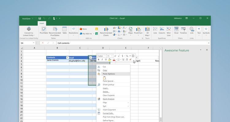The height and width of the screenshot is (122, 230).
Task: Open Paste Special from context menu
Action: point(113,81)
